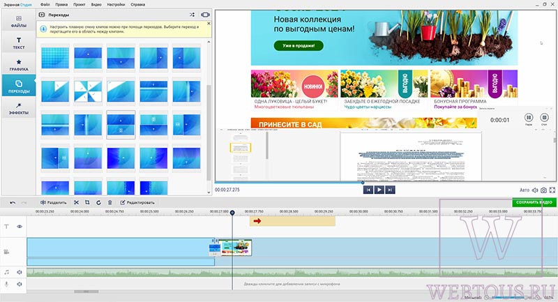Click the scissors cut icon
This screenshot has width=558, height=302.
point(76,202)
